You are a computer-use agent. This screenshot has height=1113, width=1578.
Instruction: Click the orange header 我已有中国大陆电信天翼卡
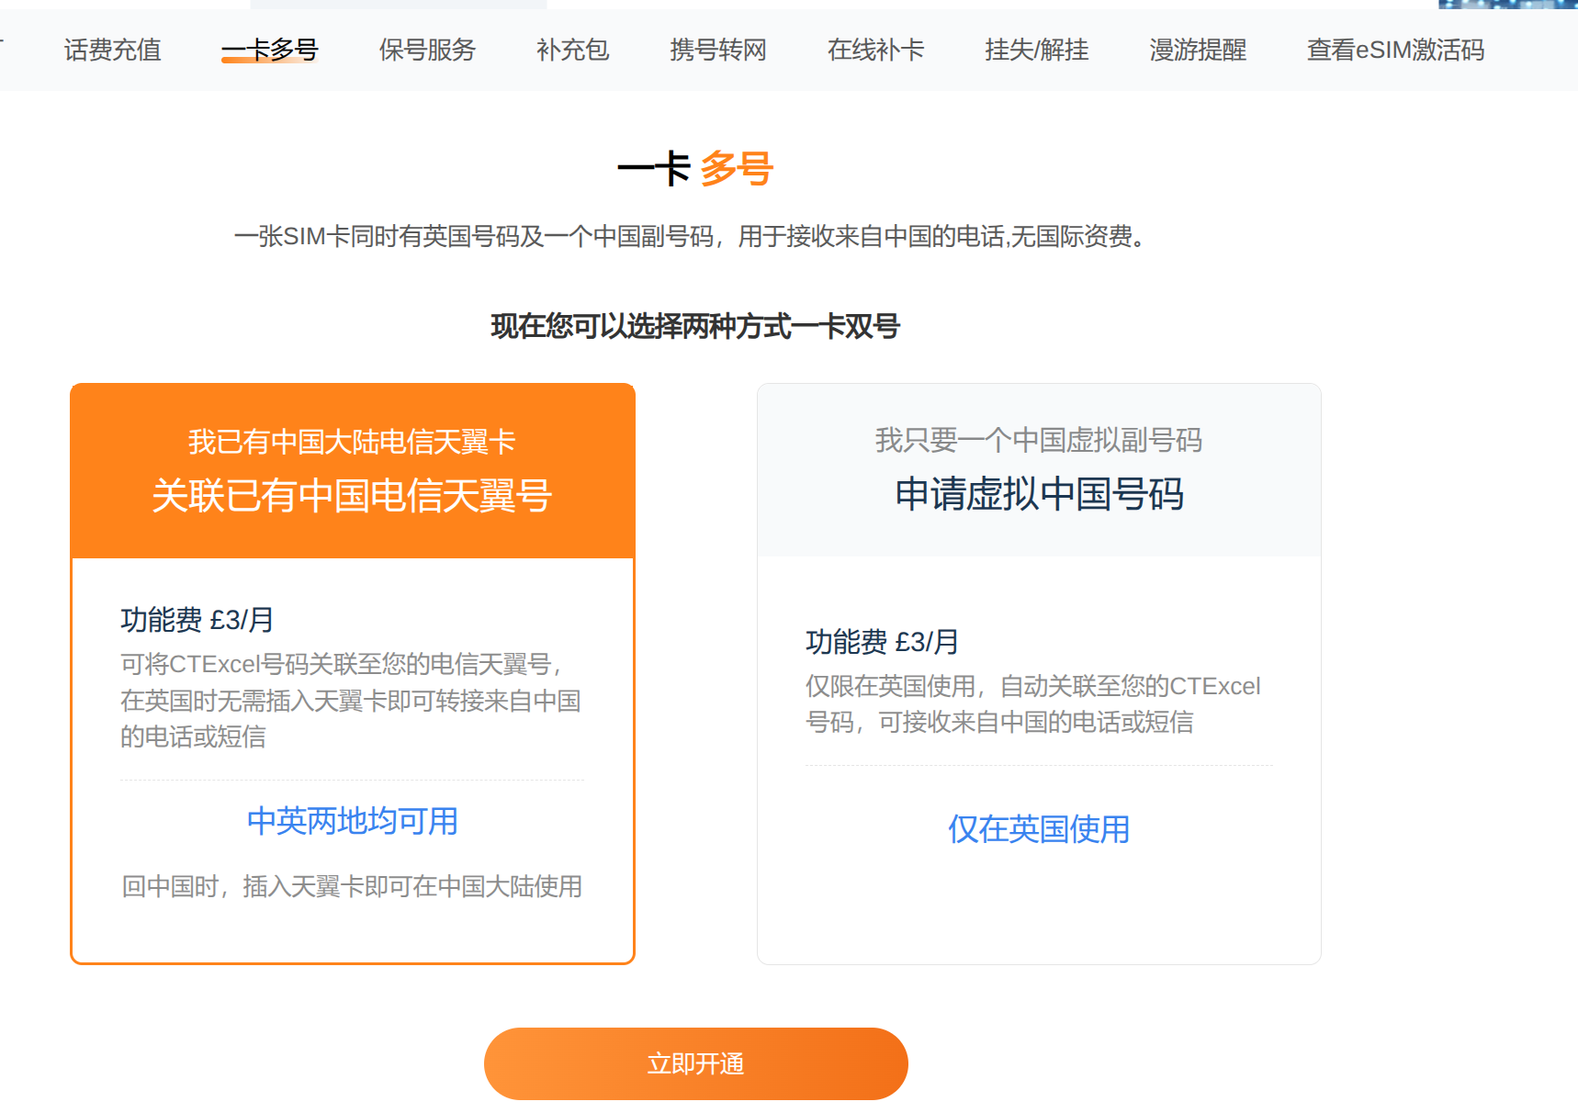pos(353,441)
